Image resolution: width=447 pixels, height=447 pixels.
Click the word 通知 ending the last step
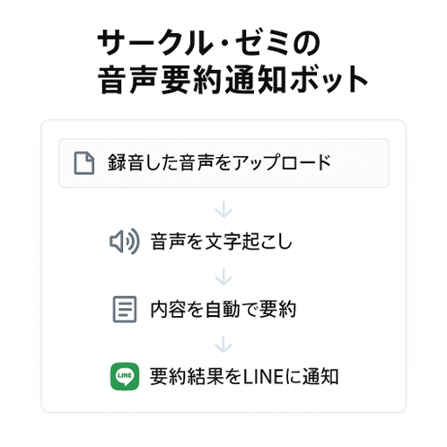320,377
